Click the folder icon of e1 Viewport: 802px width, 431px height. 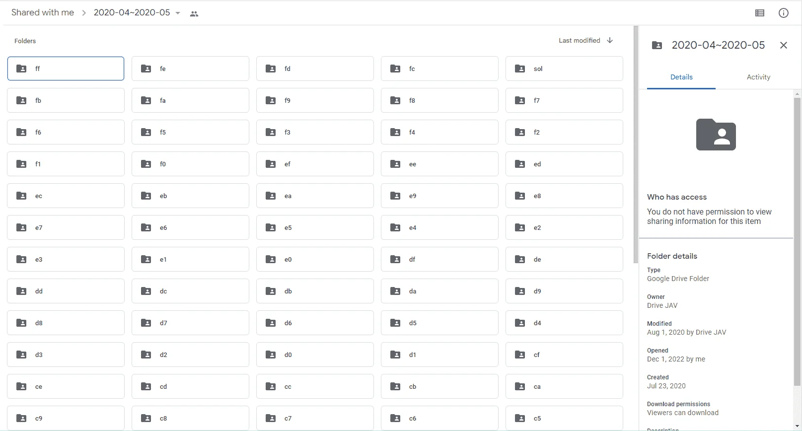click(x=146, y=259)
